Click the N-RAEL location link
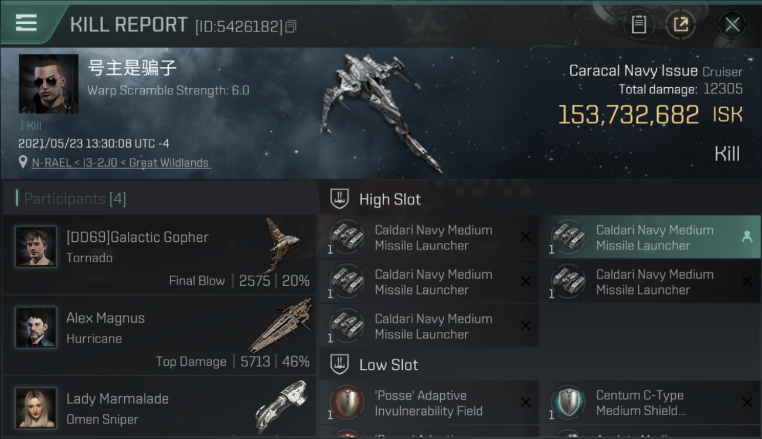Screen dimensions: 762x439 pos(121,163)
